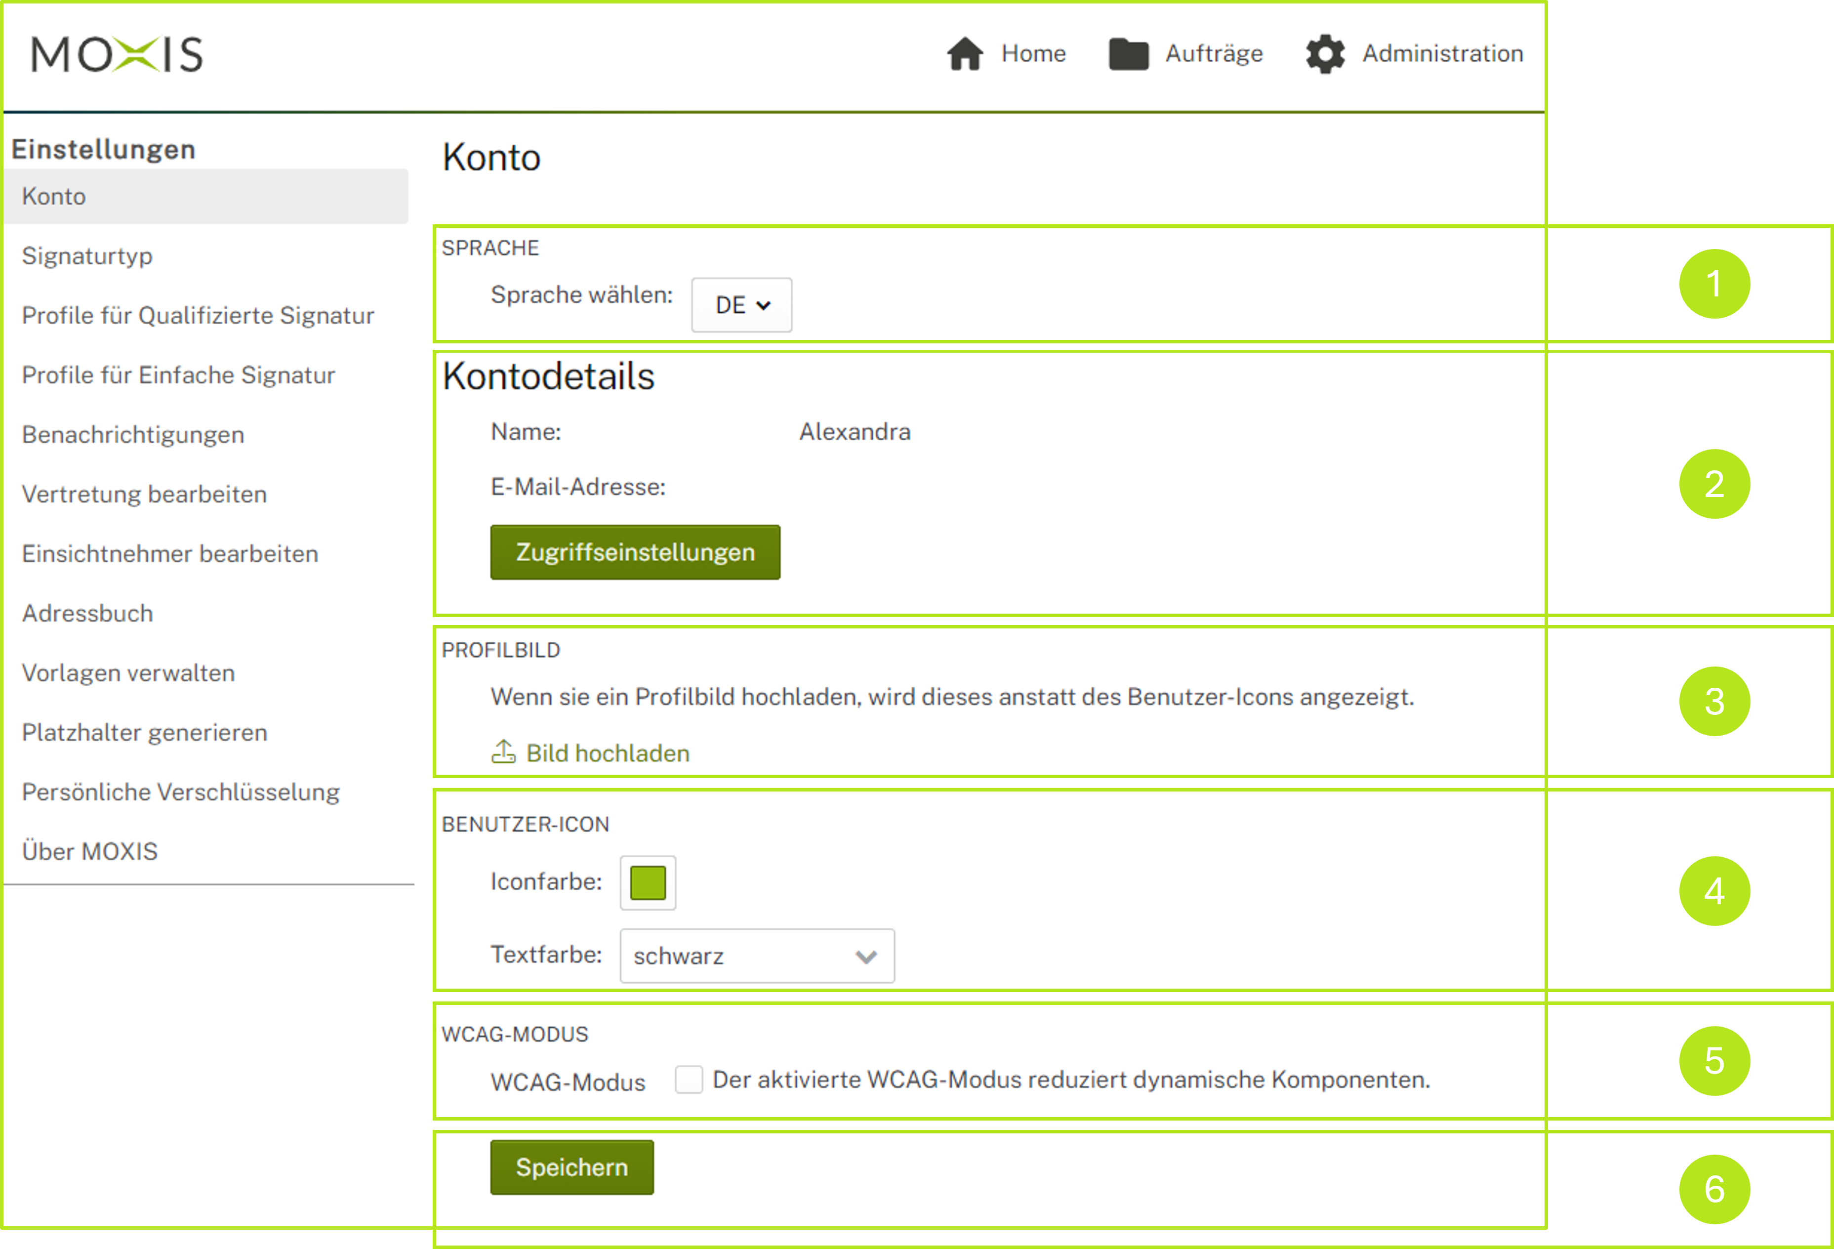Select Vertretung bearbeiten menu entry
This screenshot has height=1249, width=1834.
tap(144, 494)
